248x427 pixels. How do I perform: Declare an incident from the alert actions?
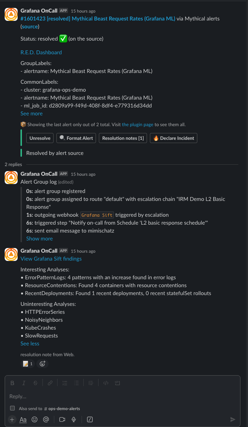pyautogui.click(x=173, y=138)
